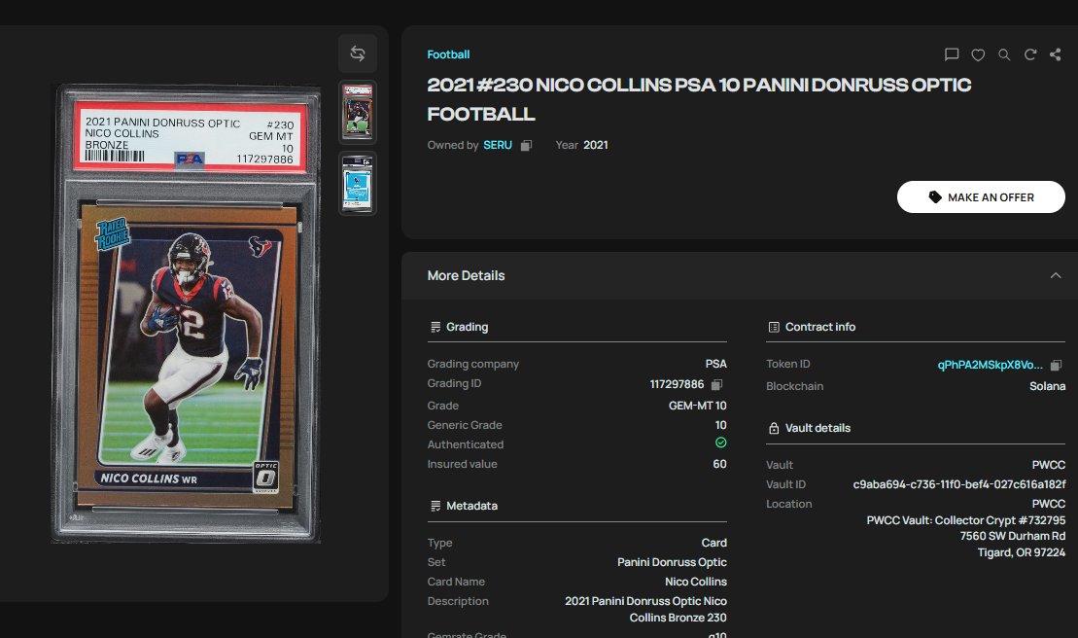Click the Metadata section icon
The height and width of the screenshot is (638, 1078).
coord(435,506)
